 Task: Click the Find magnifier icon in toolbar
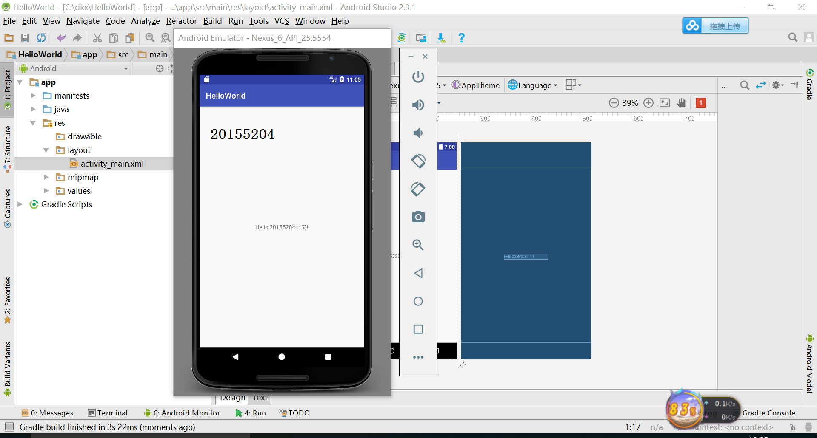(150, 38)
